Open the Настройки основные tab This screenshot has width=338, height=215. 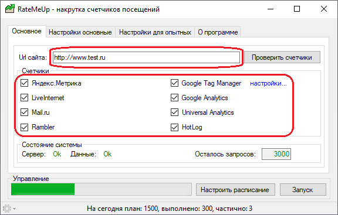click(80, 32)
